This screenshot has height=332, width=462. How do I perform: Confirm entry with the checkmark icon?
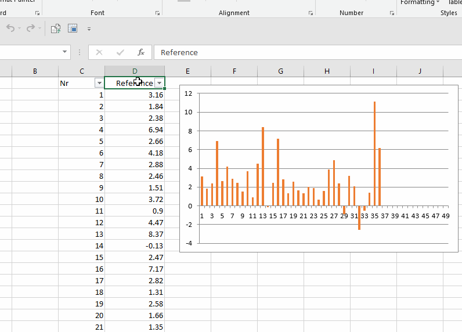pyautogui.click(x=120, y=52)
